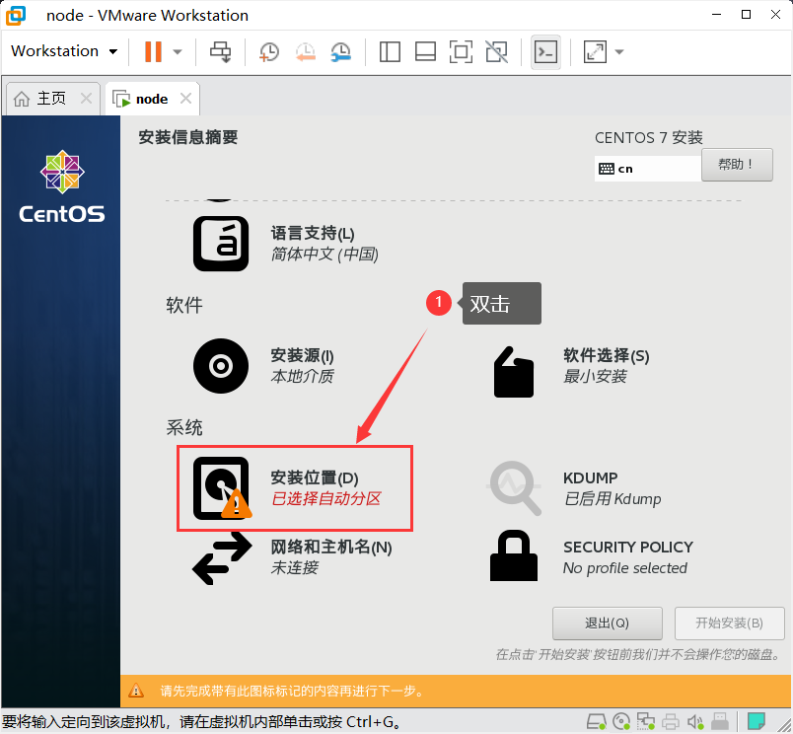Click the 本地介质 install source text

click(302, 376)
